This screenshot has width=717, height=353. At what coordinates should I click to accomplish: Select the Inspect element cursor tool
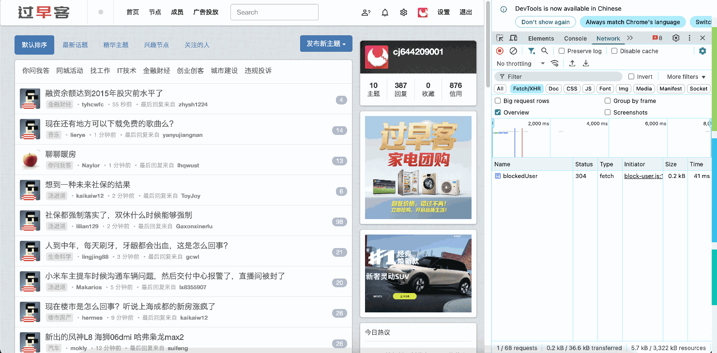coord(498,37)
